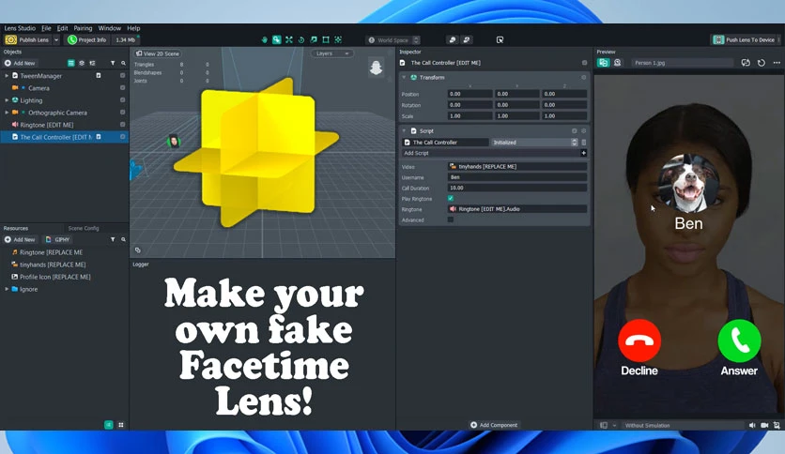Open the Pairing menu
Screen dimensions: 785x454
click(x=83, y=28)
